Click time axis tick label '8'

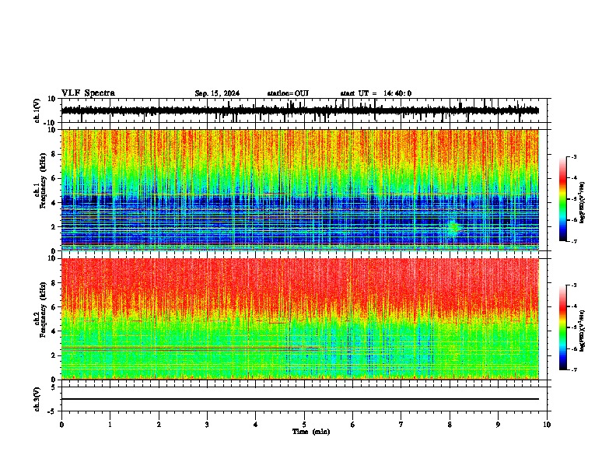(450, 425)
